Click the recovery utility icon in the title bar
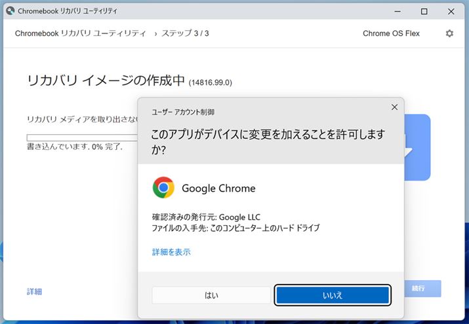The width and height of the screenshot is (469, 324). pyautogui.click(x=10, y=11)
